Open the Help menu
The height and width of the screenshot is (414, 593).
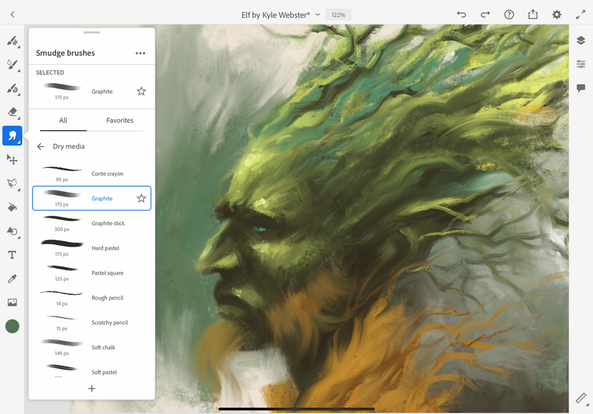coord(509,14)
